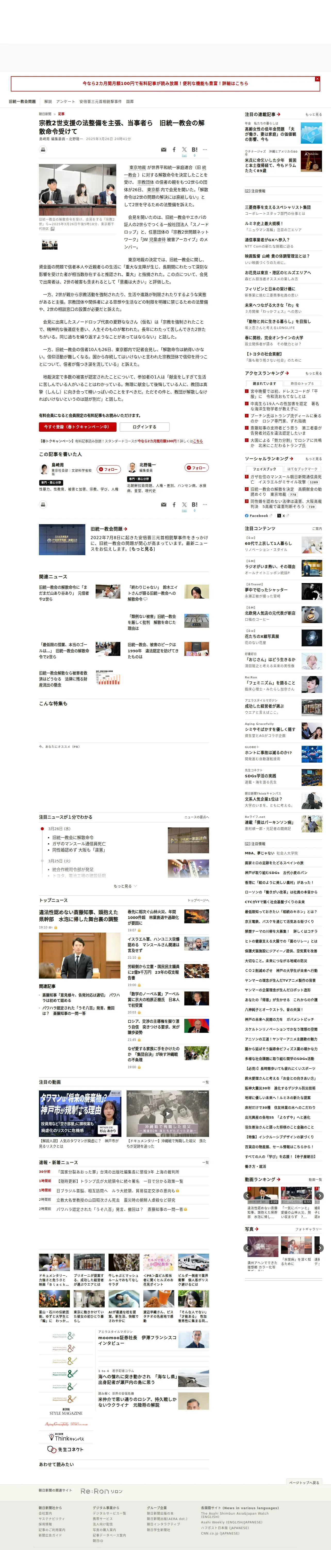Open the アンケート navigation item

point(66,102)
